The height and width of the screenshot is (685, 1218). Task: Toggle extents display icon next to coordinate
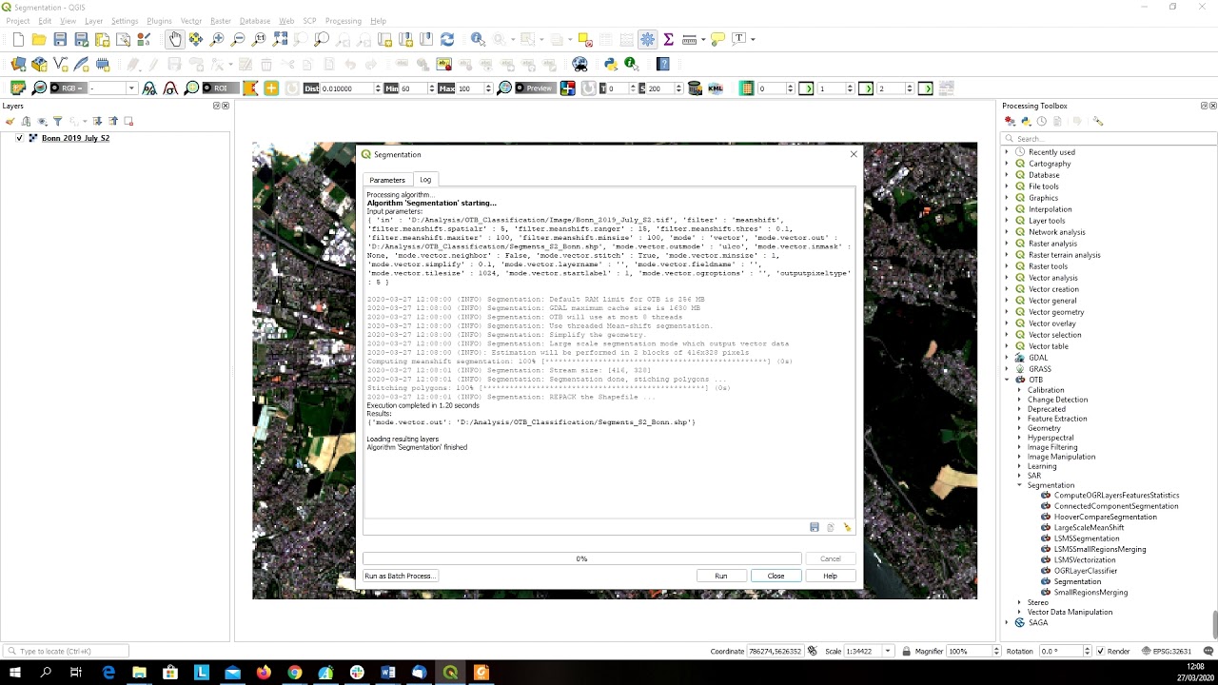pyautogui.click(x=812, y=651)
